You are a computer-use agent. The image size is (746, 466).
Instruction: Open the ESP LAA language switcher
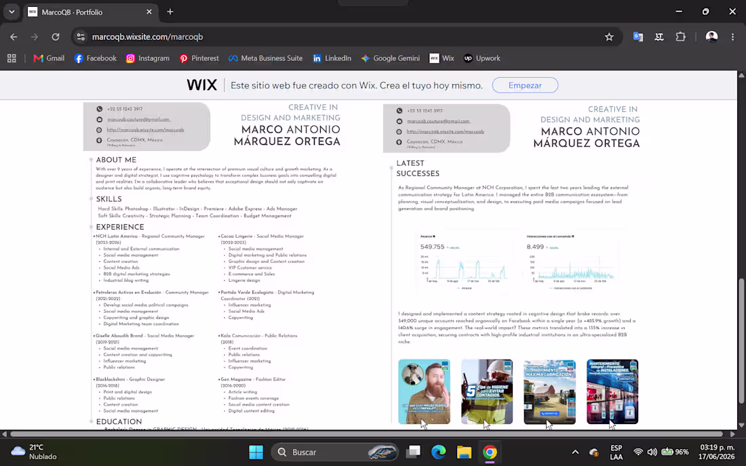(616, 452)
